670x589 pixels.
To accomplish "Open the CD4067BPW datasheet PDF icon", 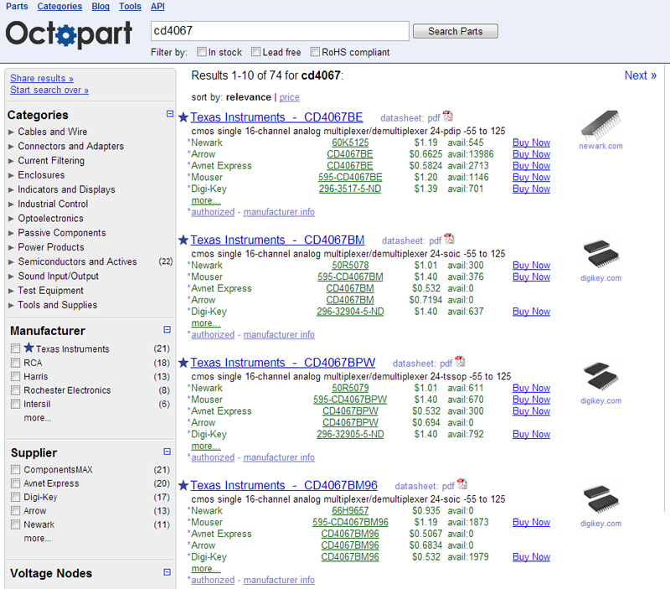I will (460, 362).
